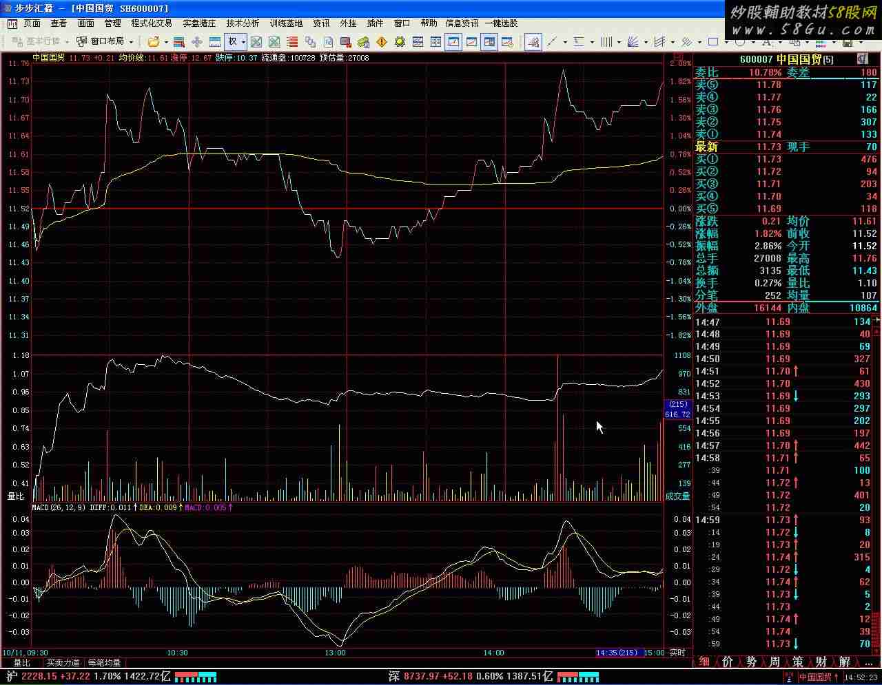The height and width of the screenshot is (685, 882).
Task: Expand the fan lines tool dropdown
Action: point(646,42)
